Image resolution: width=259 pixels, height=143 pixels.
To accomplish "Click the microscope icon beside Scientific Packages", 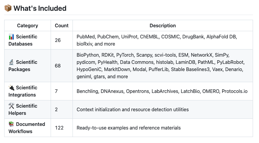I will coord(11,62).
